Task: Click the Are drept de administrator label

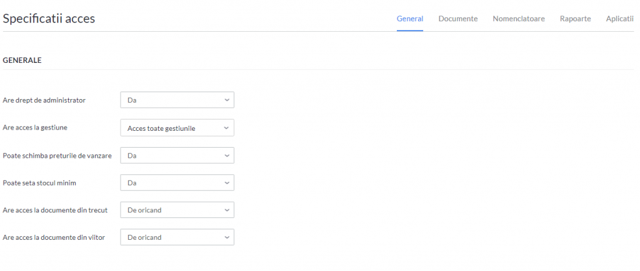Action: [44, 100]
